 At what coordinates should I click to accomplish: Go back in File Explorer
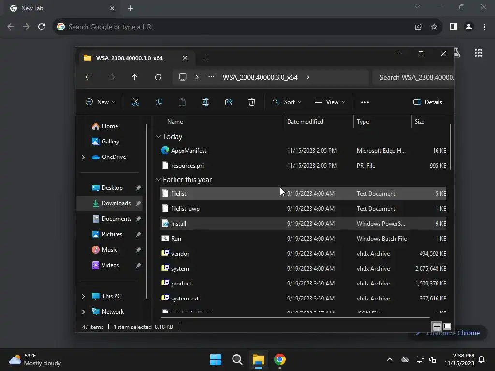point(88,77)
